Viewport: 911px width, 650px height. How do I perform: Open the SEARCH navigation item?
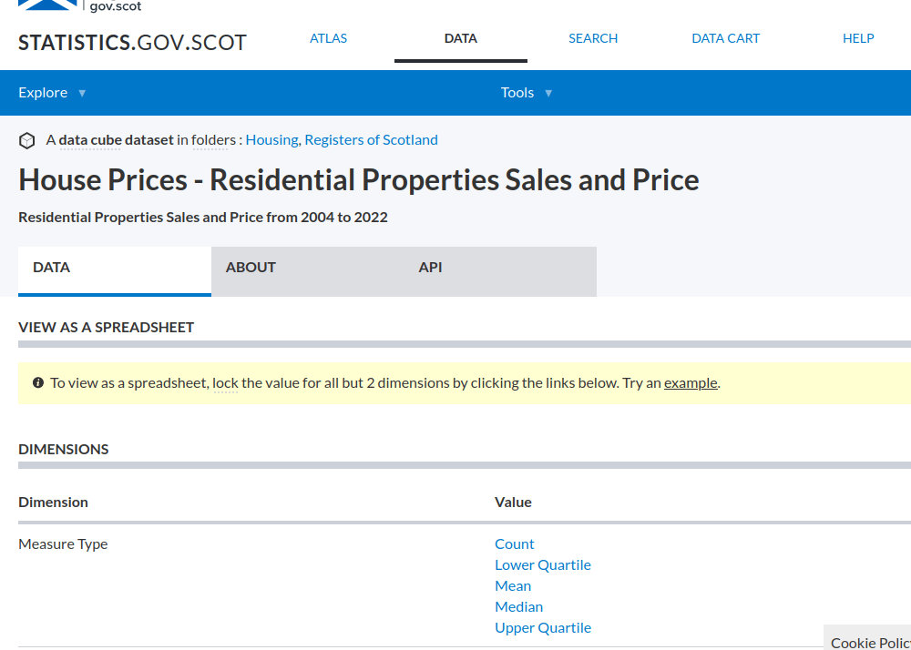point(593,38)
